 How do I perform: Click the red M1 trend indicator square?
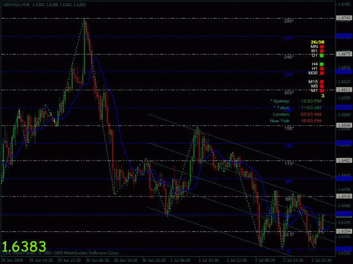click(322, 91)
